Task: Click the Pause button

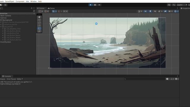Action: tap(95, 5)
